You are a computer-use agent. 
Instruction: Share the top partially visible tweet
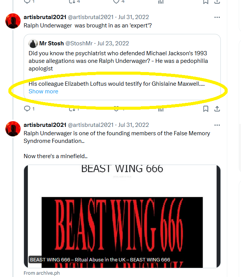click(x=217, y=2)
